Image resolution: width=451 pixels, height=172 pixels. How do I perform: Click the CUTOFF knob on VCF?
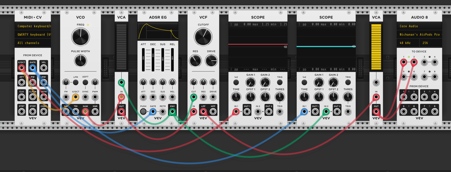[203, 37]
